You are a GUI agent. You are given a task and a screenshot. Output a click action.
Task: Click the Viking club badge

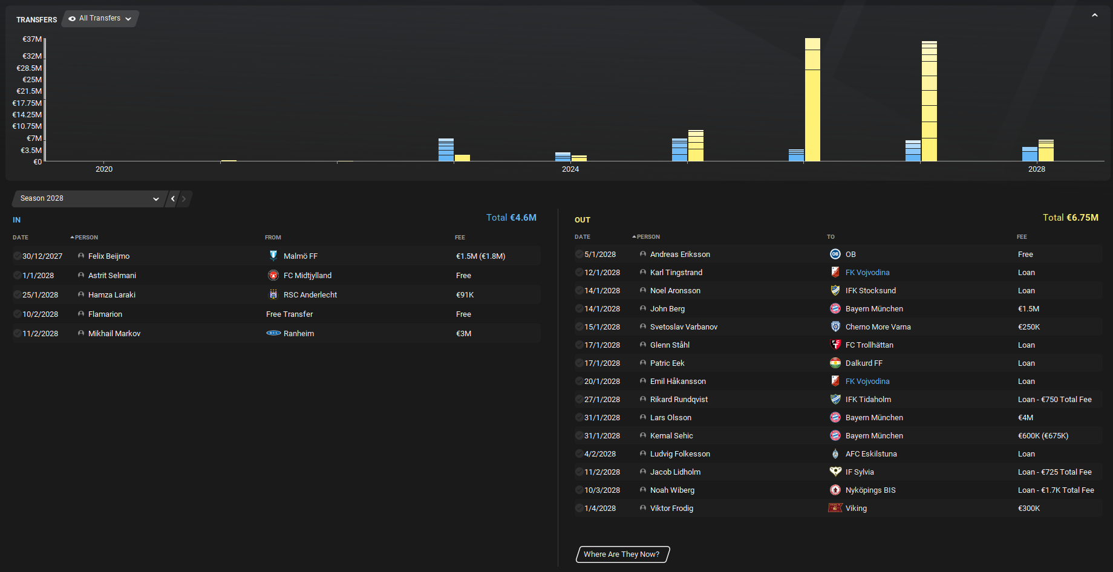click(x=835, y=508)
